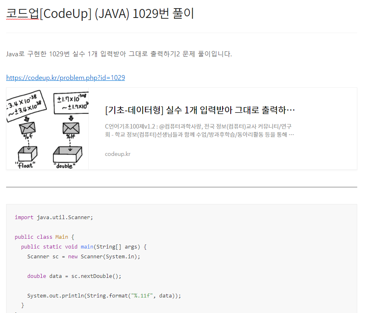
Task: Click the 'System.out.println(String.format' code line
Action: 104,295
